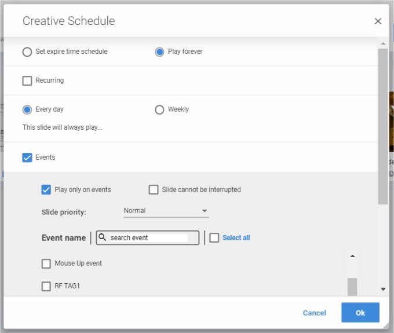Click the Creative Schedule title text
The width and height of the screenshot is (394, 333).
click(x=69, y=21)
